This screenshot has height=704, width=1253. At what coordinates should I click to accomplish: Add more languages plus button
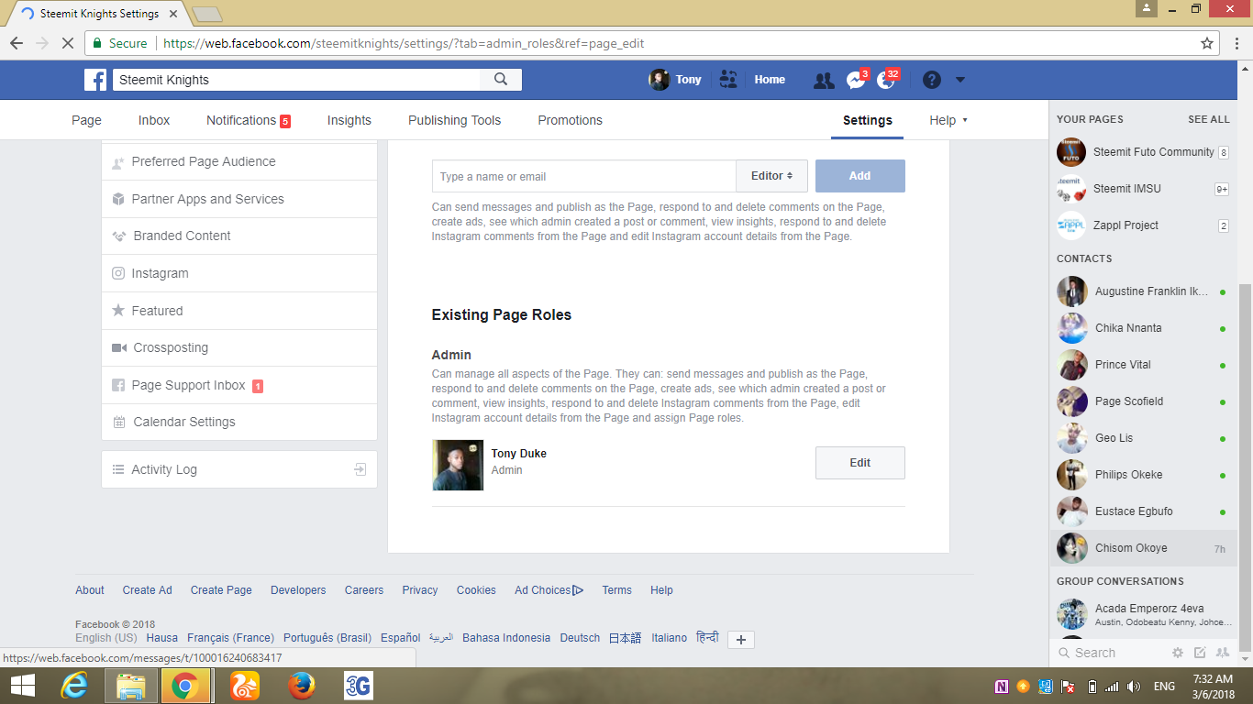[741, 640]
